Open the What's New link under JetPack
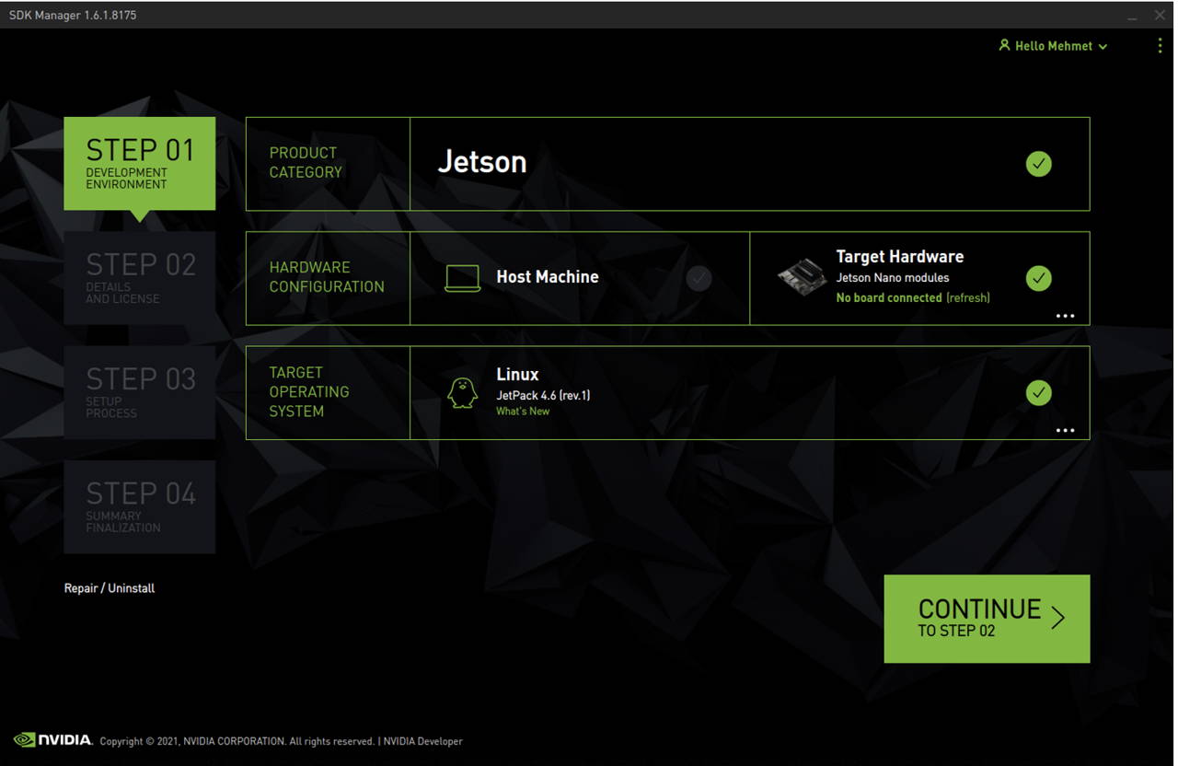 pos(523,412)
